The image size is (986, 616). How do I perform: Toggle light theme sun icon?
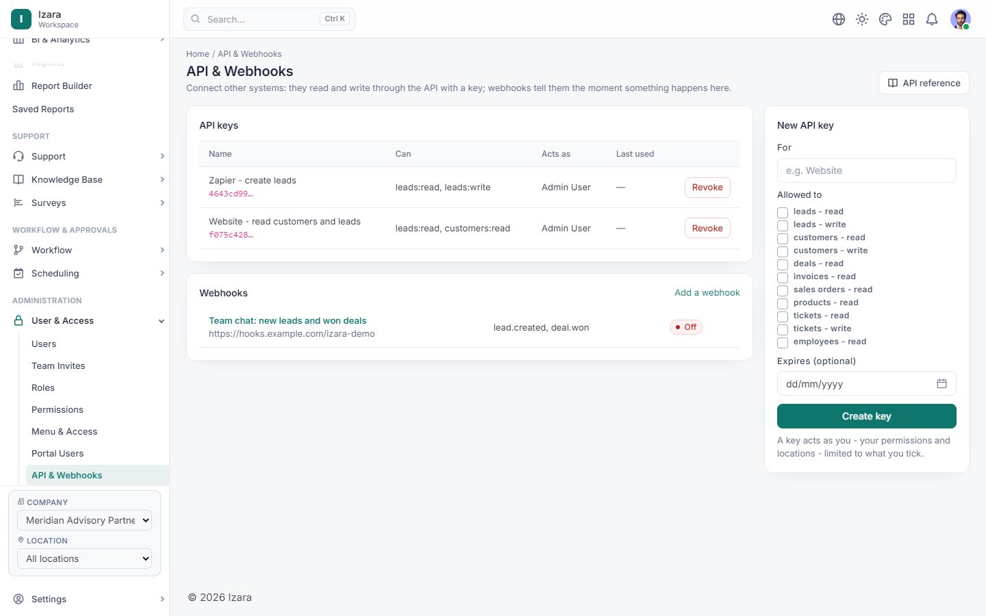pos(862,19)
